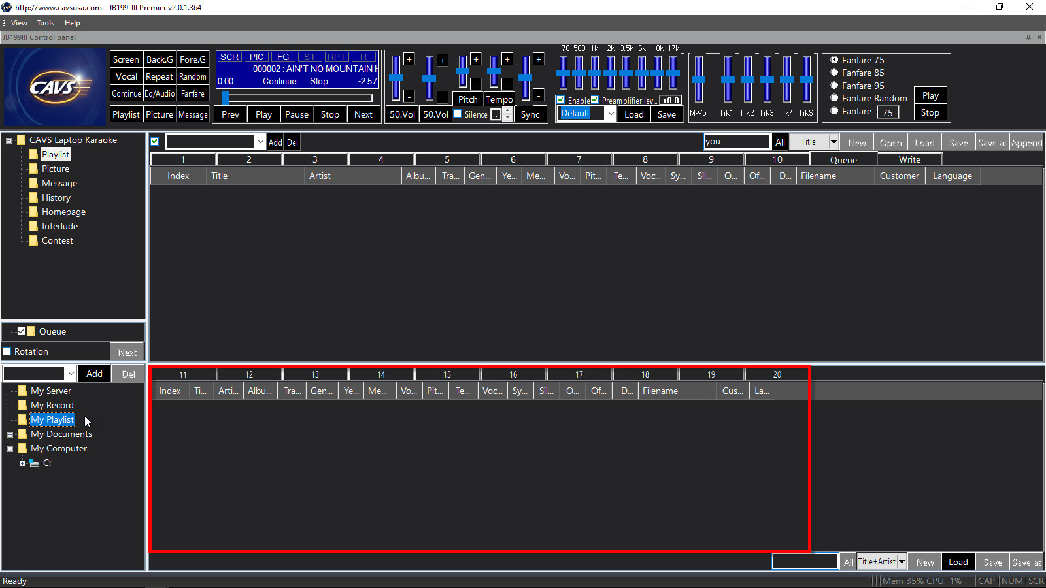The width and height of the screenshot is (1046, 588).
Task: Toggle the SCR indicator in the display
Action: pyautogui.click(x=229, y=57)
